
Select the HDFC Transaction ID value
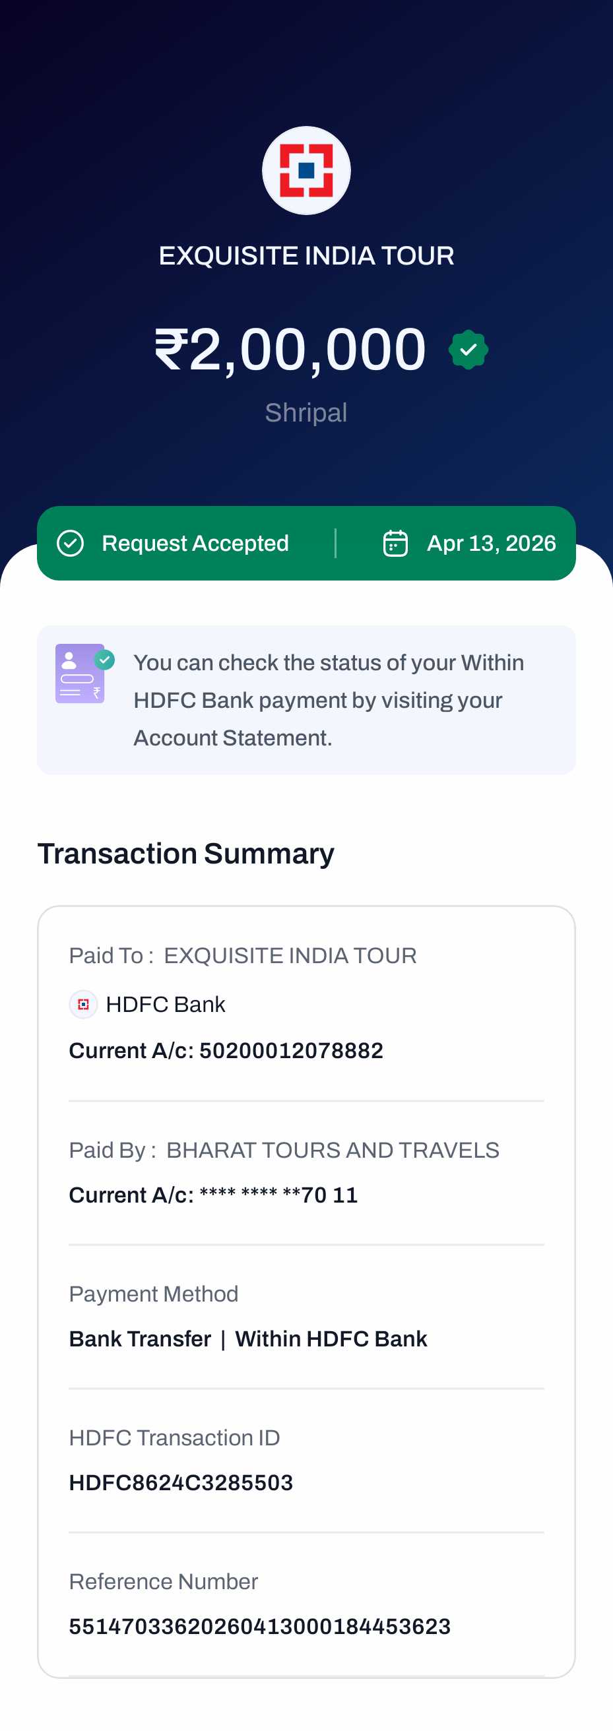tap(181, 1482)
